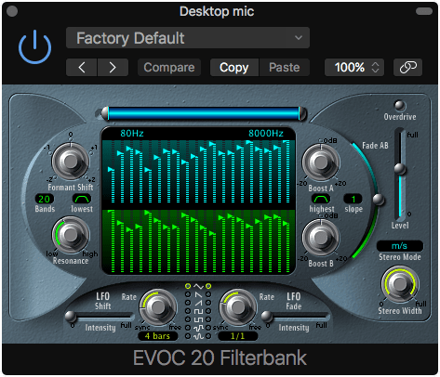The height and width of the screenshot is (377, 440).
Task: Select random stepped wave for LFO Fade
Action: click(x=208, y=328)
